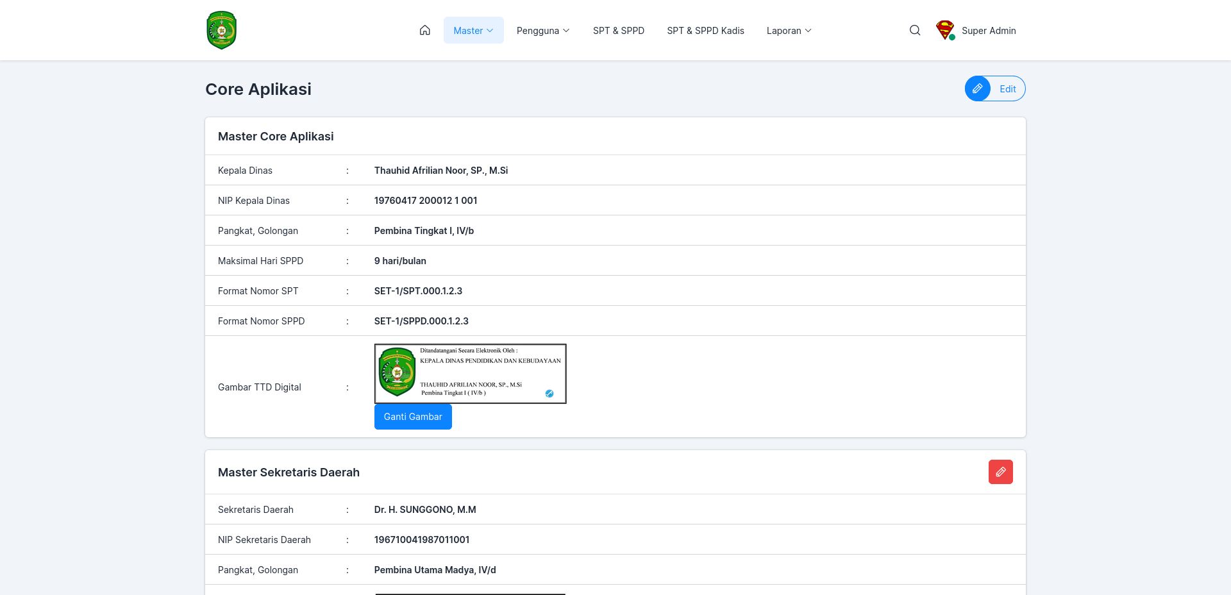Click the Edit text button
Viewport: 1231px width, 595px height.
pyautogui.click(x=1007, y=88)
